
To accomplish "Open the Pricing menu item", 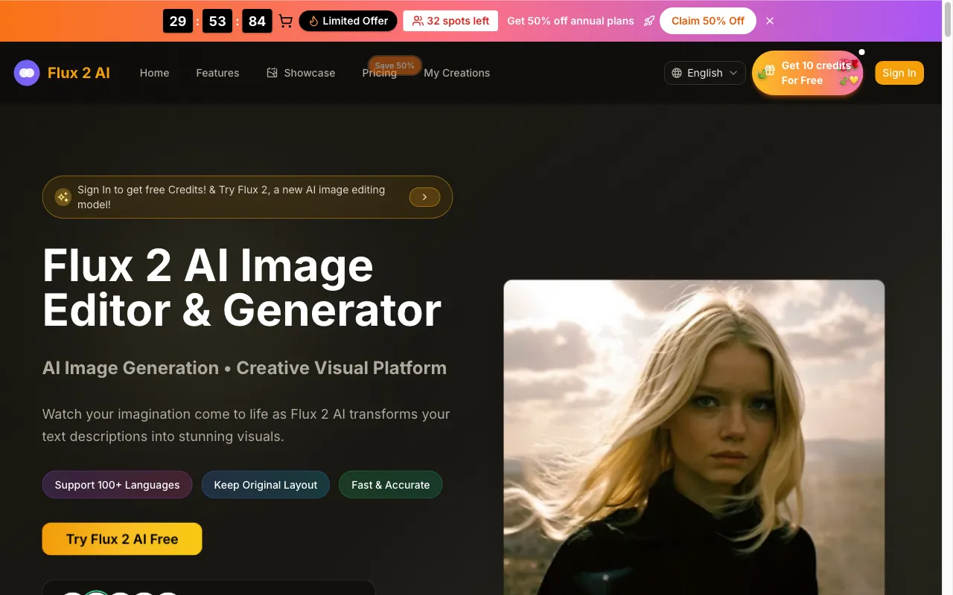I will click(379, 73).
